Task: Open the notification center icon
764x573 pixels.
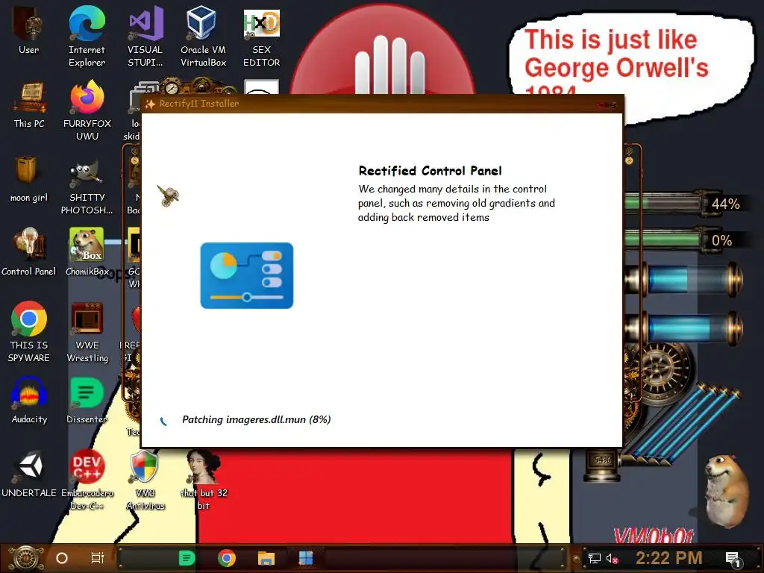Action: click(x=733, y=559)
